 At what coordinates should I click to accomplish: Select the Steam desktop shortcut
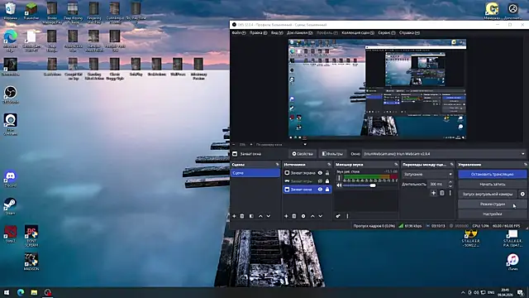click(11, 206)
